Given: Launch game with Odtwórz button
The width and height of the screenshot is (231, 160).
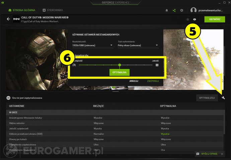Looking at the screenshot, I should click(215, 19).
